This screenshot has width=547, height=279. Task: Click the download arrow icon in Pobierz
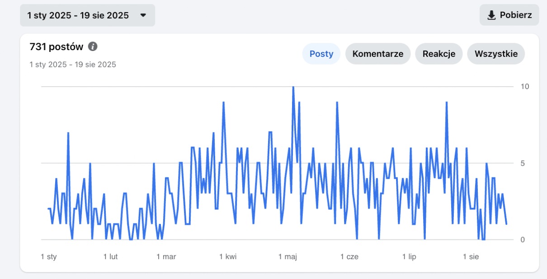click(491, 15)
